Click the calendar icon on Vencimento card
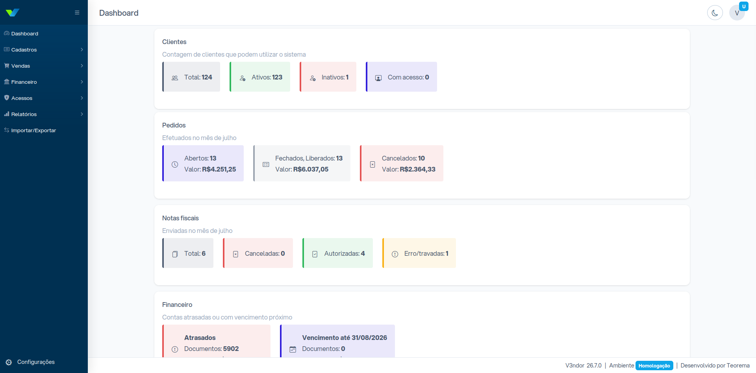The width and height of the screenshot is (756, 373). [x=293, y=349]
